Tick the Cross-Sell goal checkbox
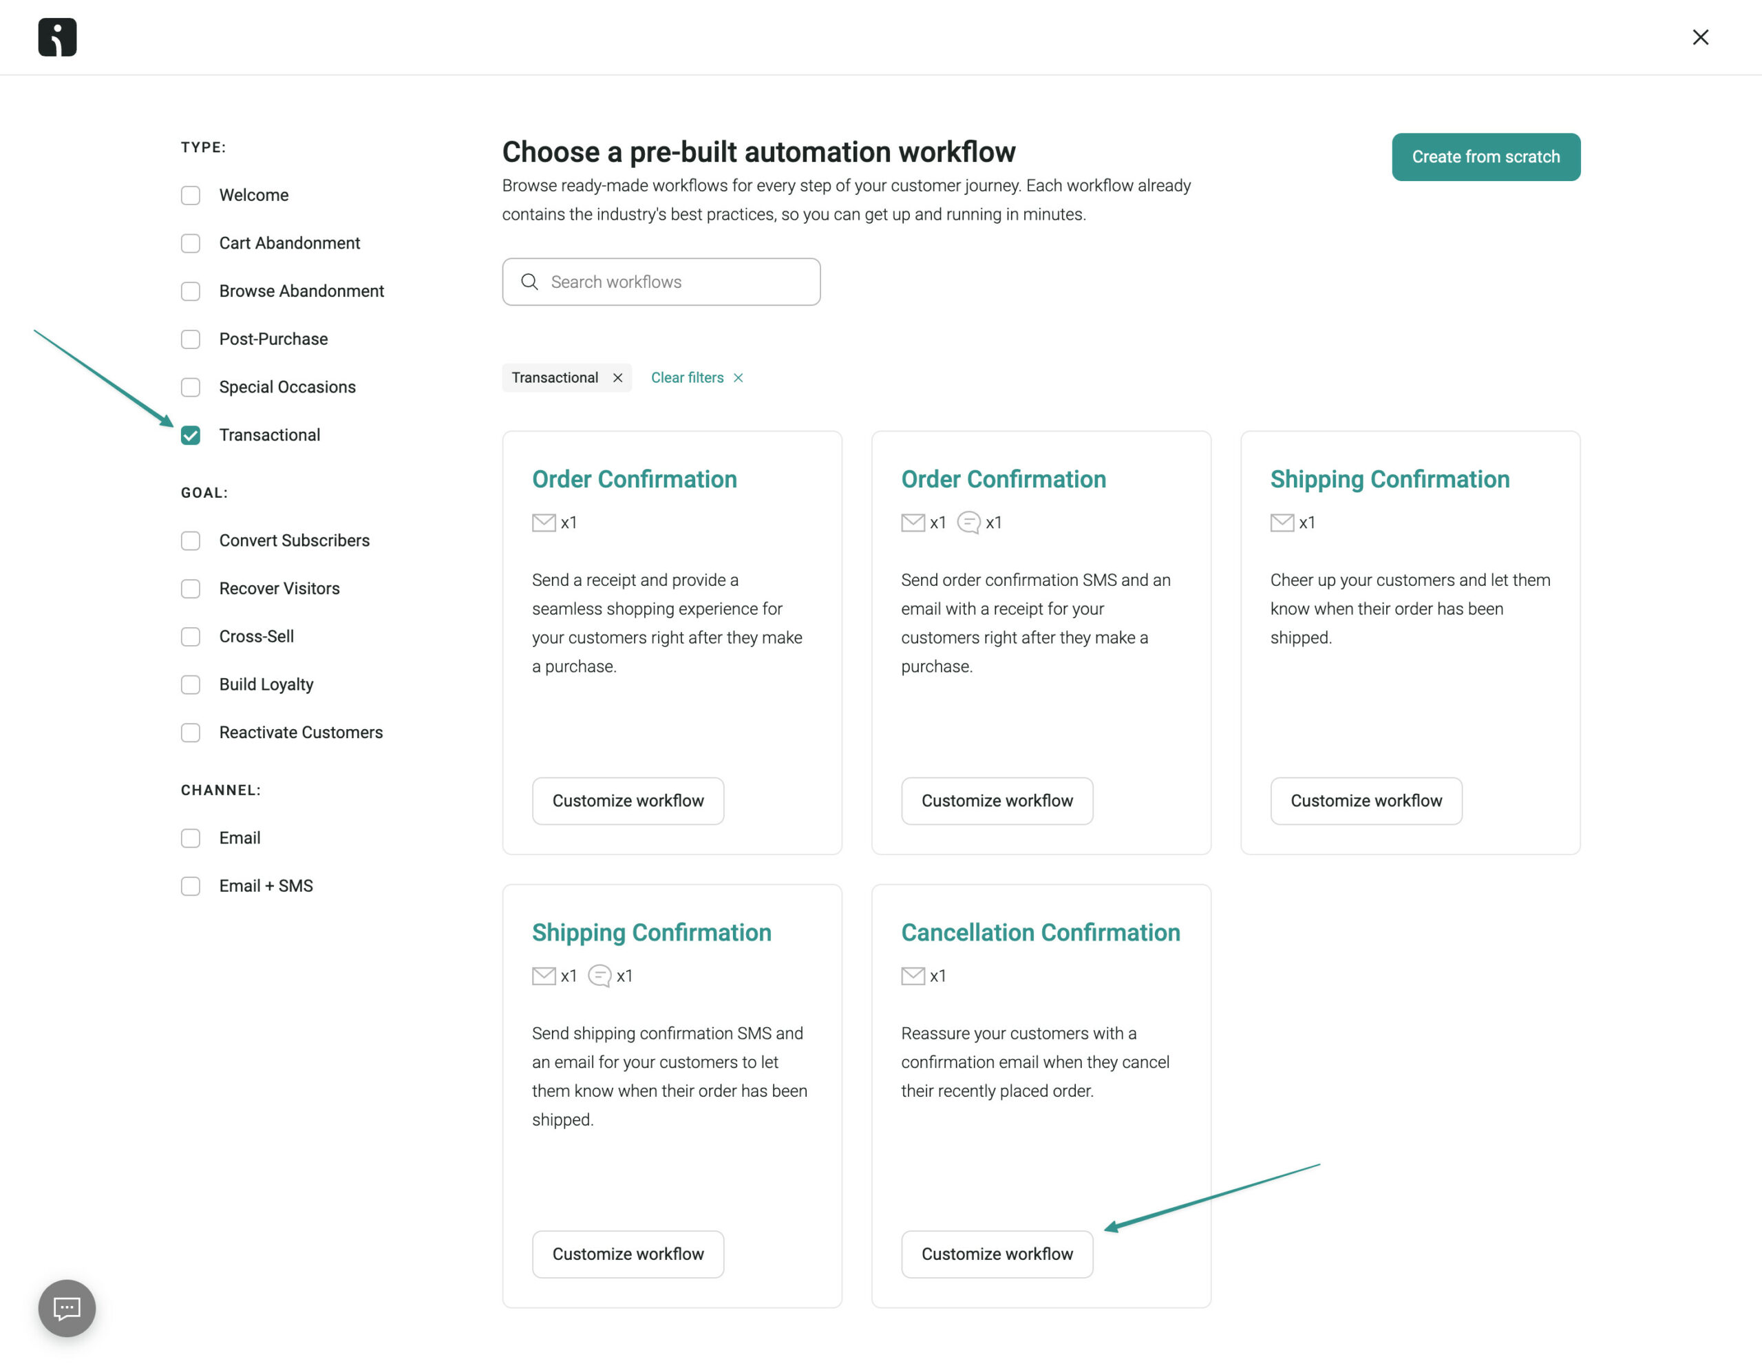The width and height of the screenshot is (1762, 1366). pyautogui.click(x=191, y=637)
